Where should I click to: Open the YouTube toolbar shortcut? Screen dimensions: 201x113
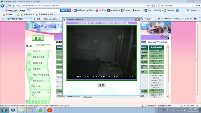101,10
